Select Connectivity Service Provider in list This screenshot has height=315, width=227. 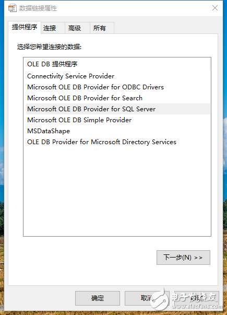[x=118, y=76]
